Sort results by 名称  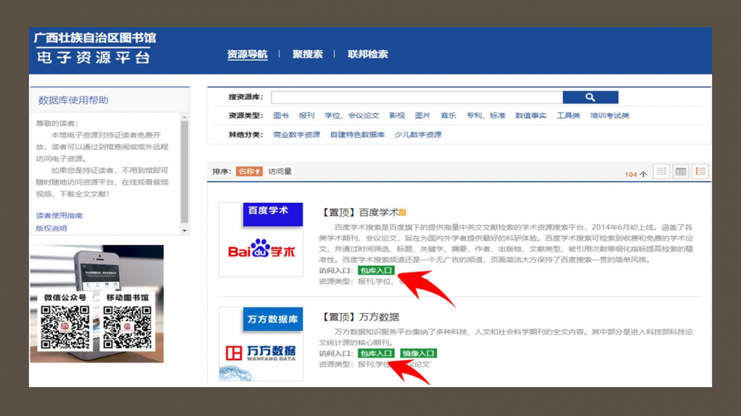pos(249,172)
